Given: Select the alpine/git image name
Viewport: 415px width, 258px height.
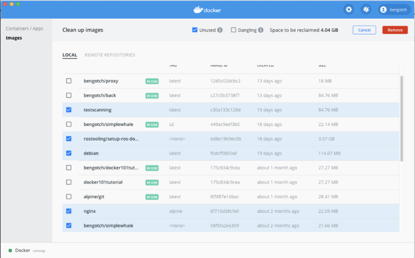Looking at the screenshot, I should (94, 196).
